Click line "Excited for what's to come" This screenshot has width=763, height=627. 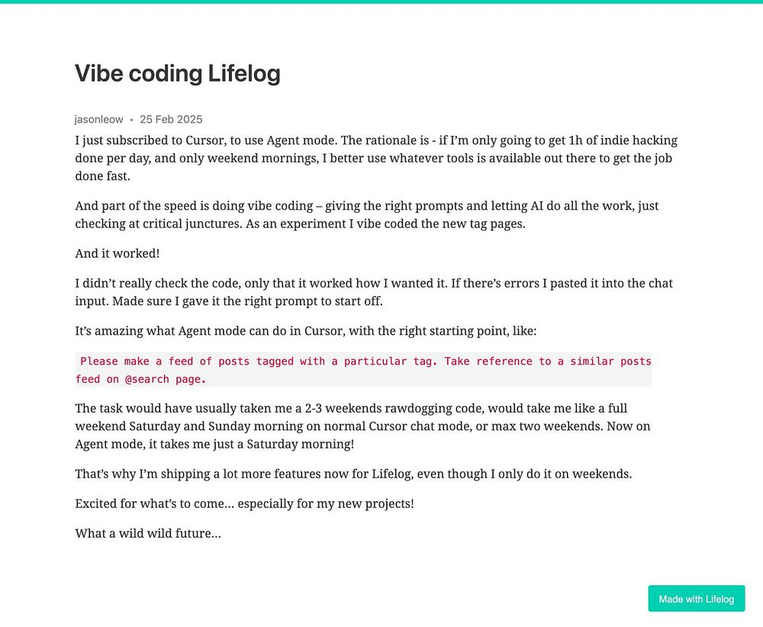tap(244, 503)
